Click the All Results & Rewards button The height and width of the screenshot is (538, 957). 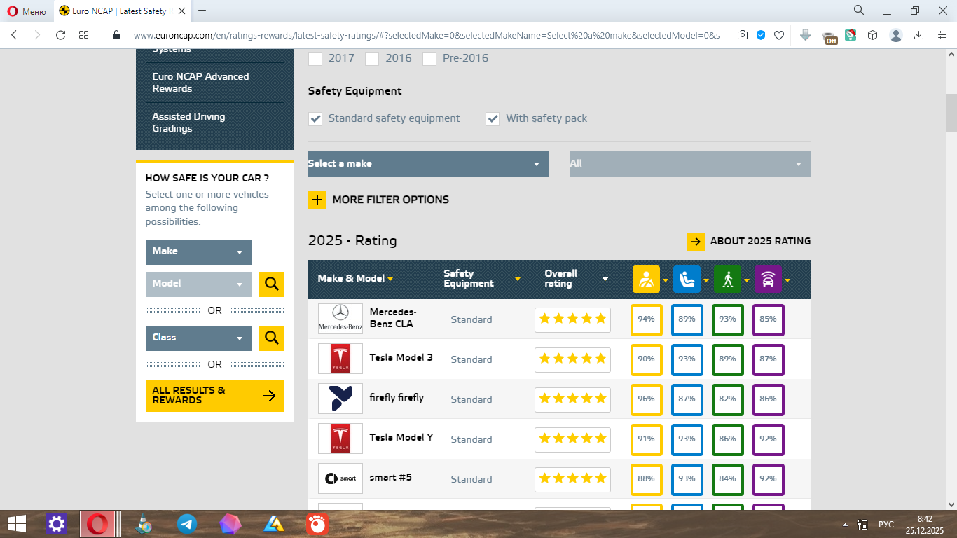(214, 396)
